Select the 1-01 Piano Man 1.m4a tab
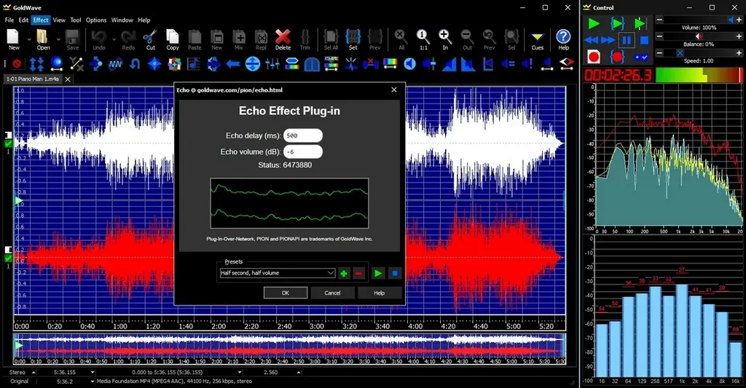Viewport: 746px width, 388px height. 33,79
